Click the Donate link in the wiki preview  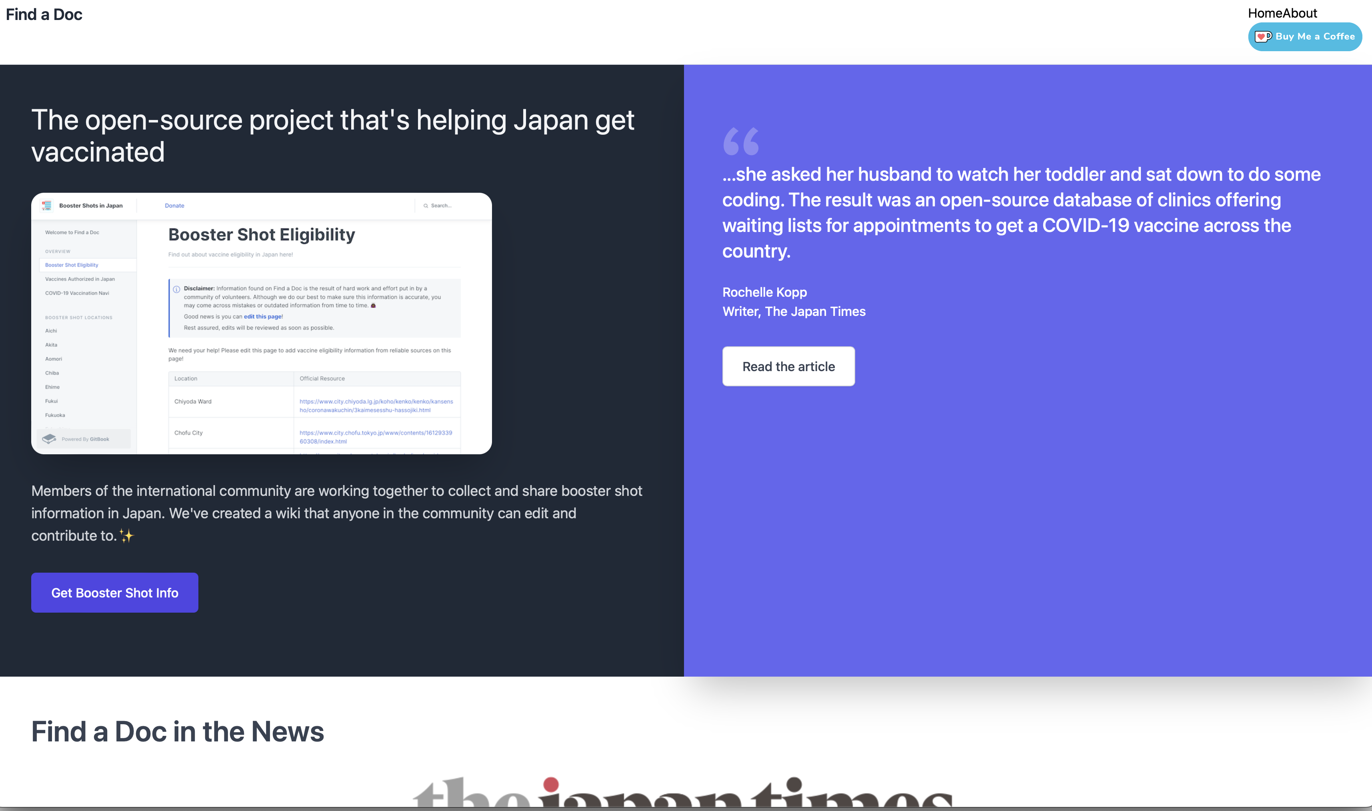(x=174, y=206)
